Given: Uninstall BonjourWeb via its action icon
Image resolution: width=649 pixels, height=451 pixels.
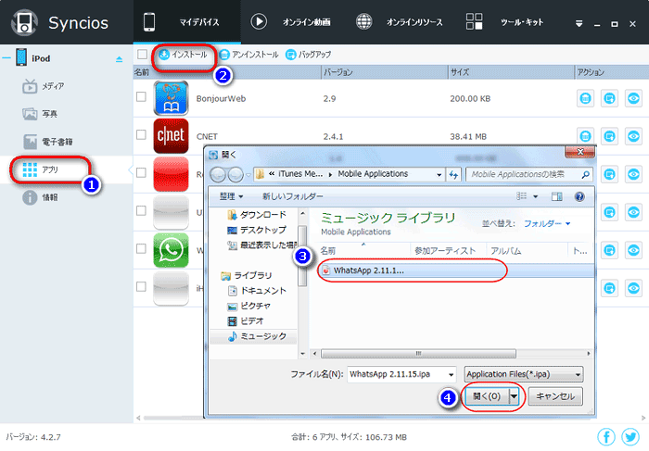Looking at the screenshot, I should [x=585, y=98].
